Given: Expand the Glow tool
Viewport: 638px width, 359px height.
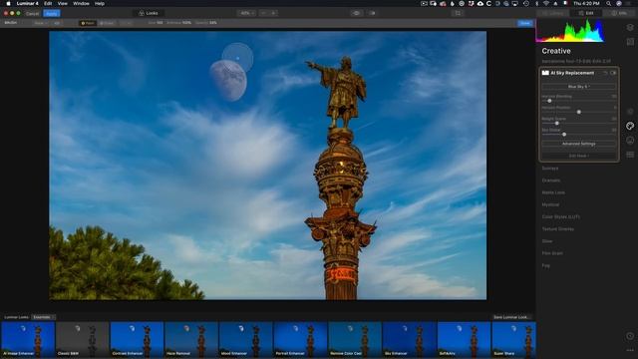Looking at the screenshot, I should (547, 241).
